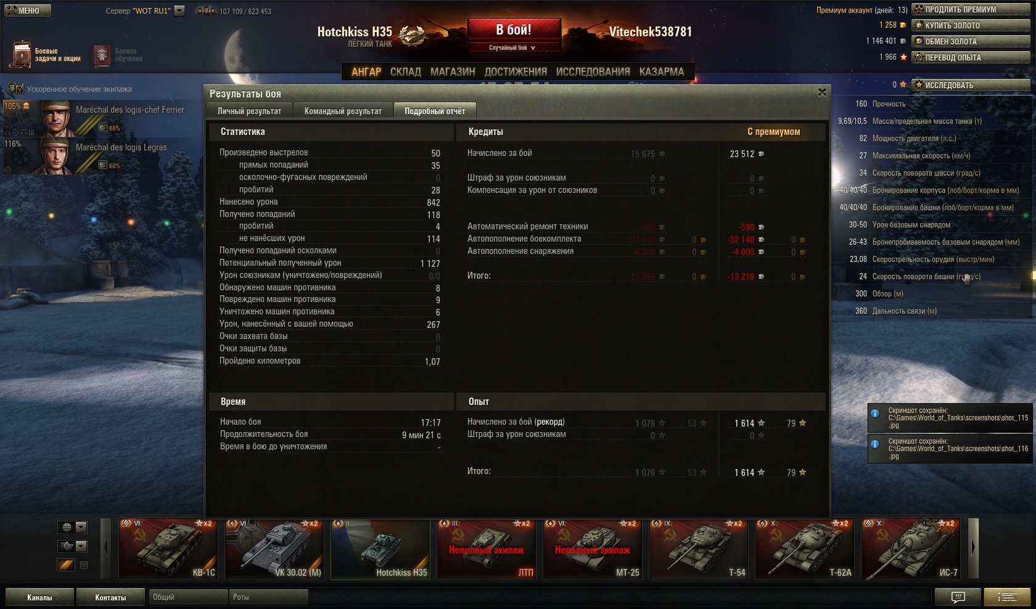Open the АНГАР section

point(366,72)
